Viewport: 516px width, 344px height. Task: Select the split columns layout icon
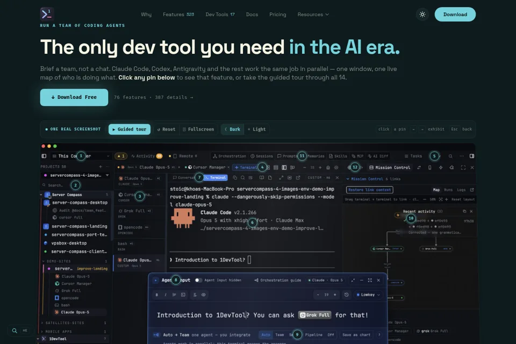click(x=284, y=168)
